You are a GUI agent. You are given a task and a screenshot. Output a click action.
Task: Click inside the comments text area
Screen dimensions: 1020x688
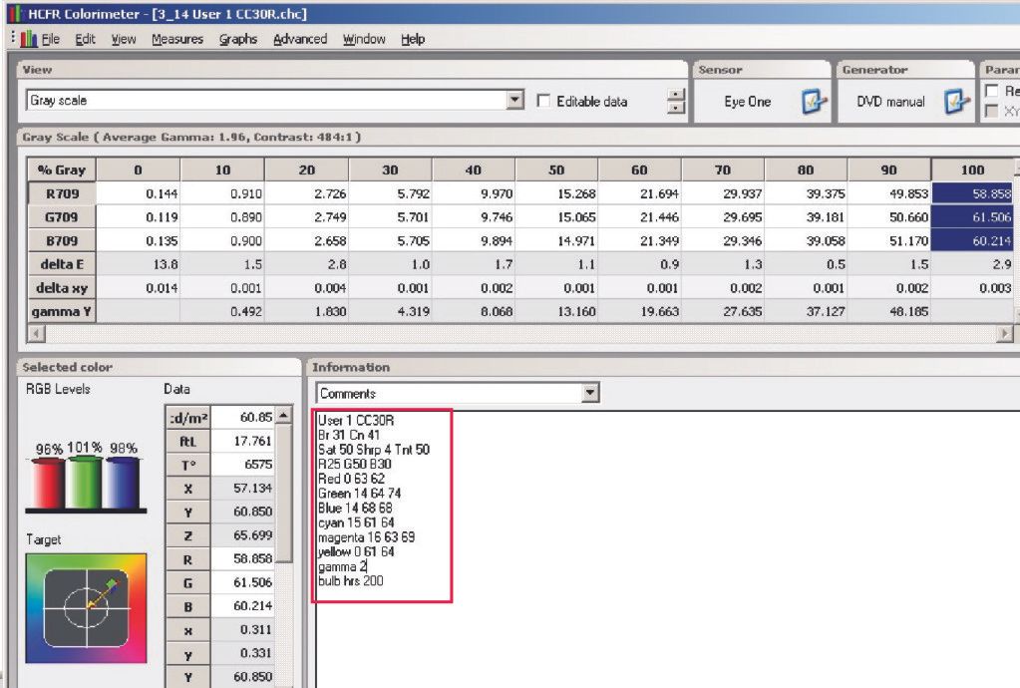(667, 549)
